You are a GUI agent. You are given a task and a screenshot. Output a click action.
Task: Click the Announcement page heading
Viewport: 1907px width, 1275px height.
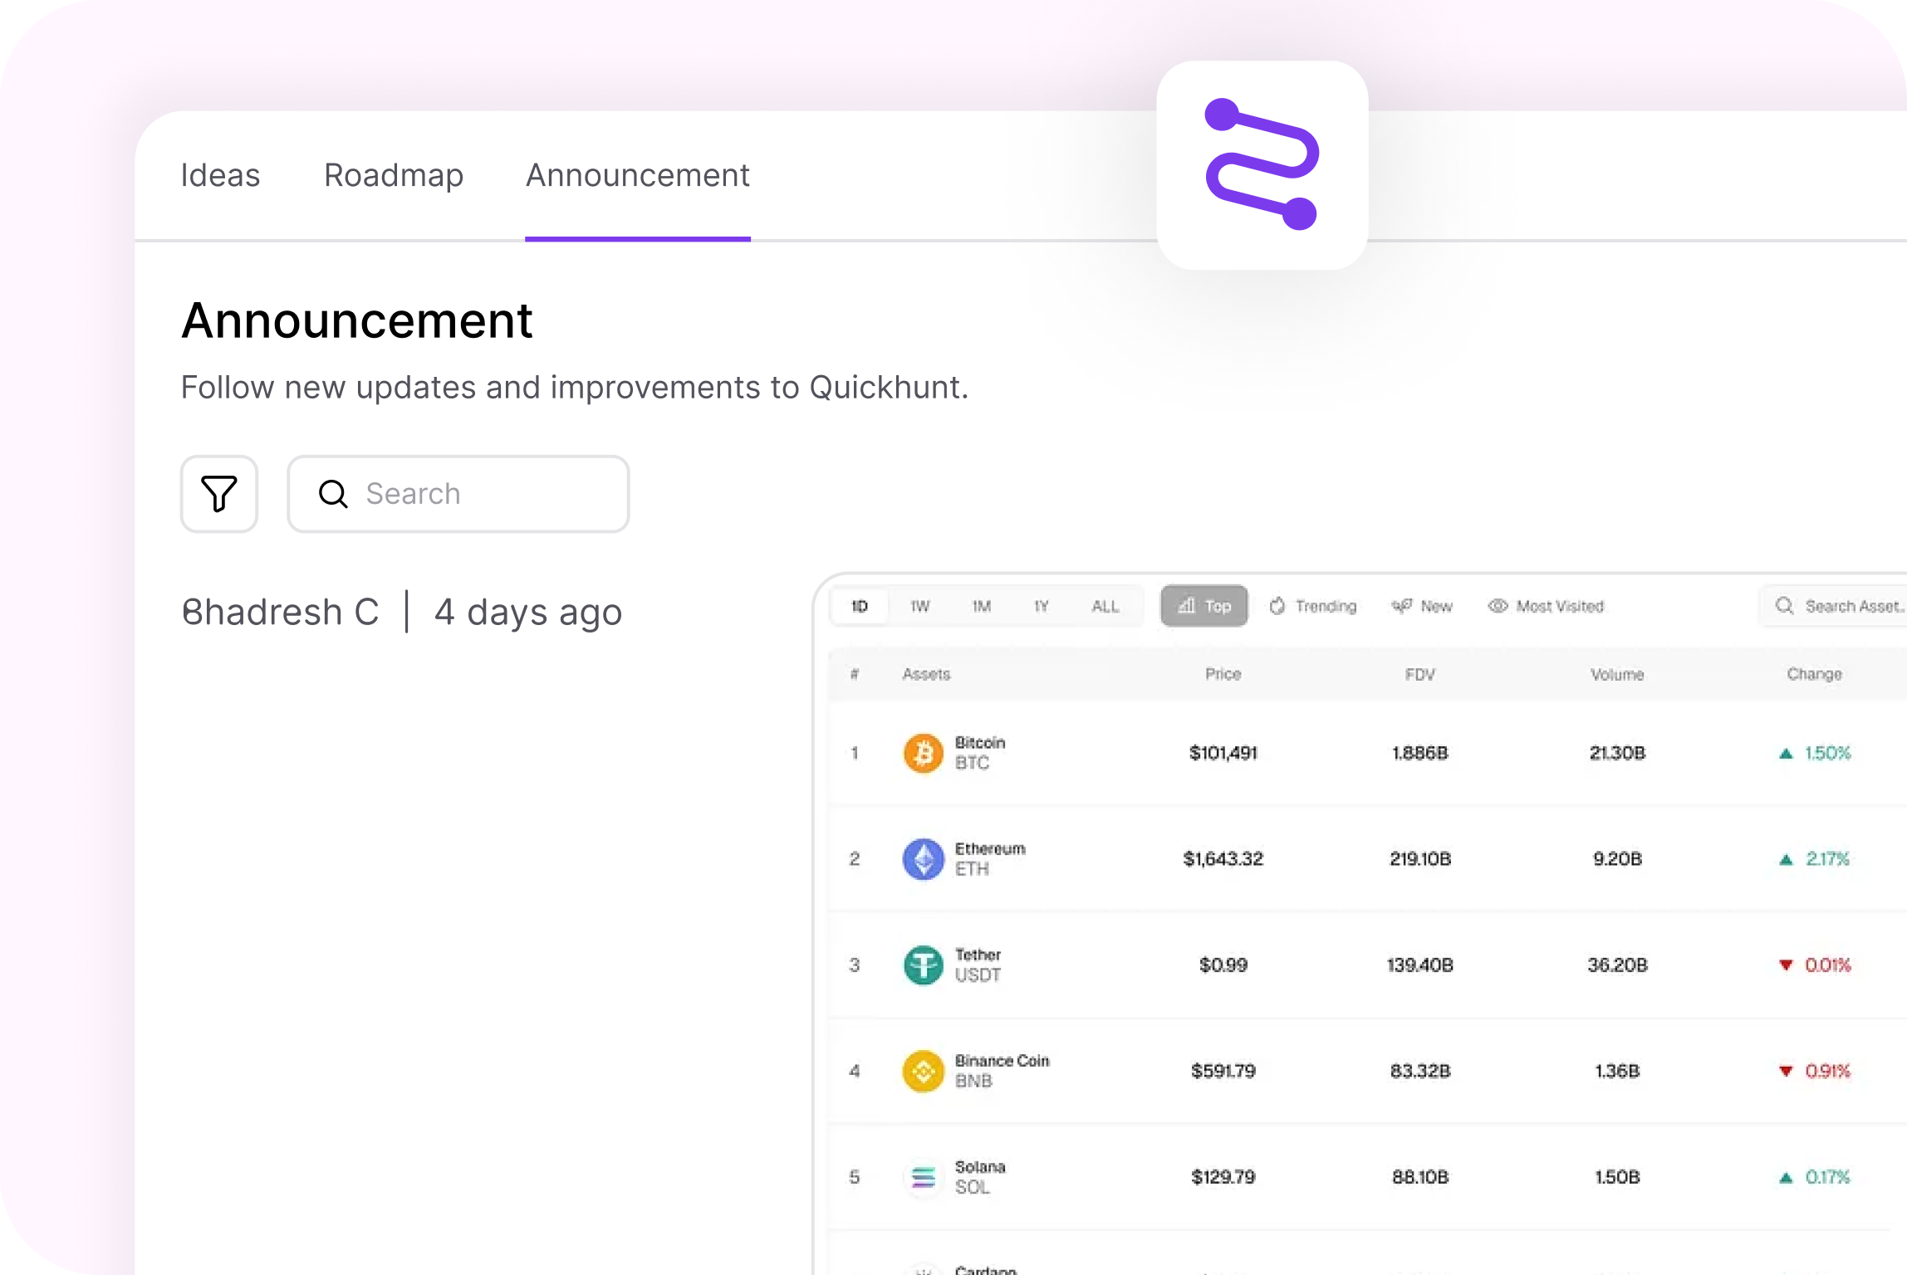(x=357, y=320)
